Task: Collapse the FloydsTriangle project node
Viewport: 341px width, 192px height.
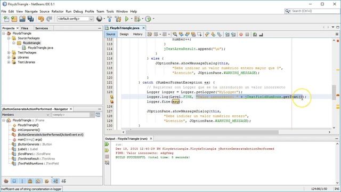Action: (4, 34)
